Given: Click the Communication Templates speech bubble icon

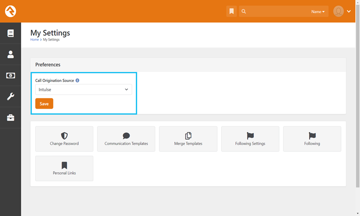Looking at the screenshot, I should click(x=126, y=136).
